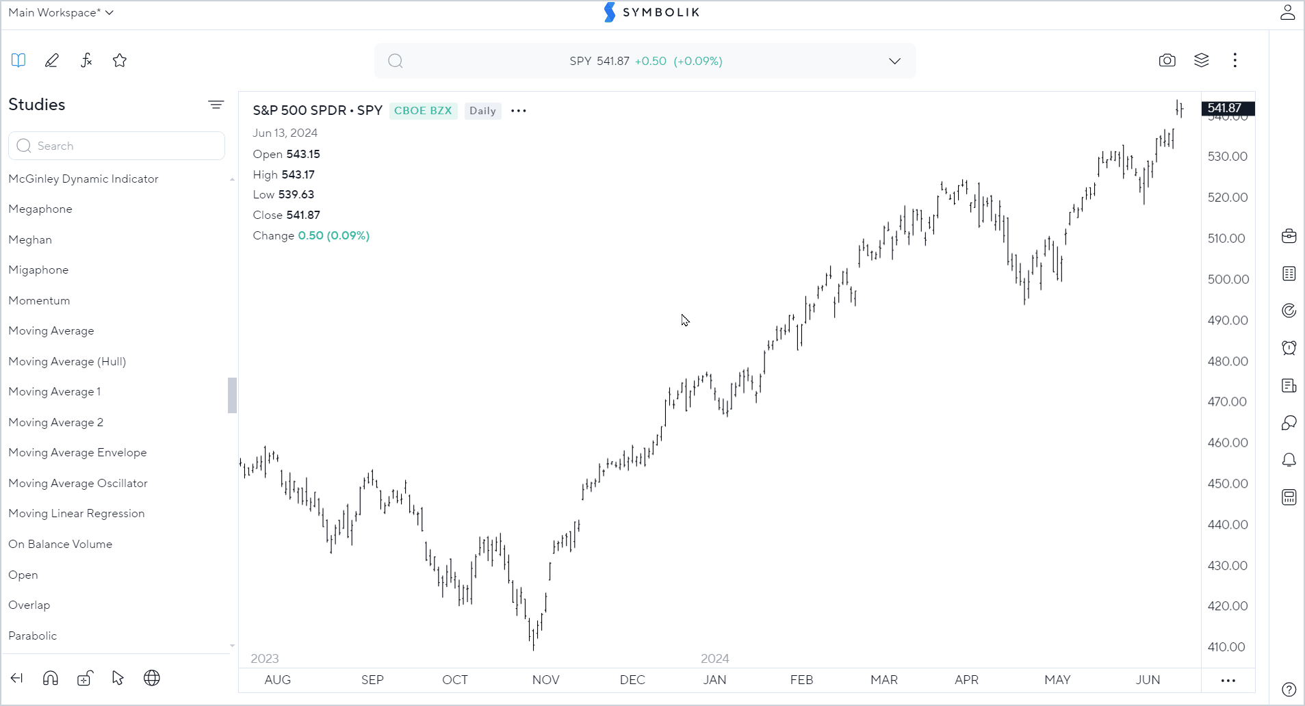Open the user account icon
Viewport: 1305px width, 706px height.
[1288, 12]
